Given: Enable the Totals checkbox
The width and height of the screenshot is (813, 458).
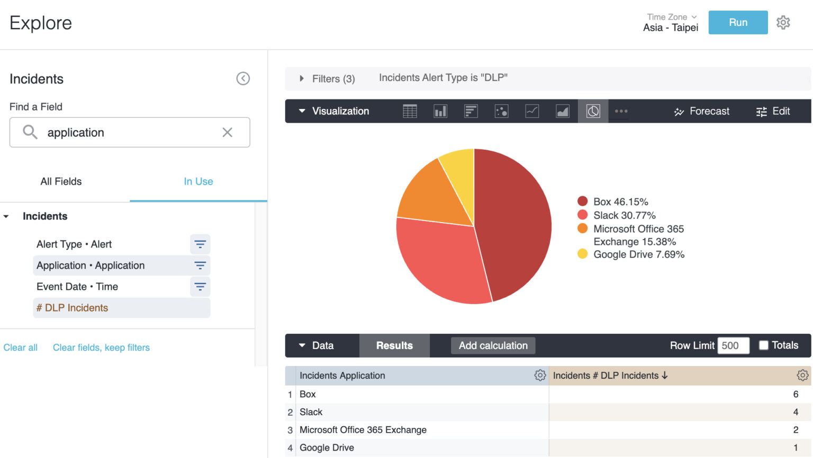Looking at the screenshot, I should coord(763,345).
